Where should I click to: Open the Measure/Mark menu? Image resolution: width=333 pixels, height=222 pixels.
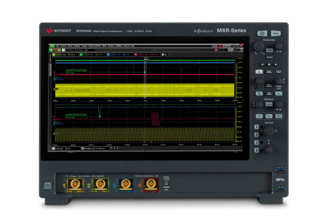[95, 46]
